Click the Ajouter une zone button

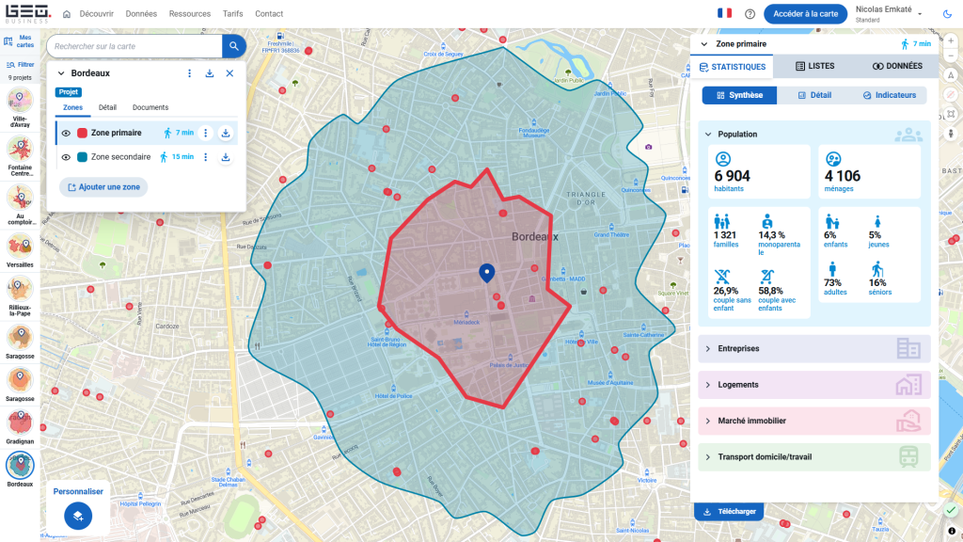coord(103,187)
